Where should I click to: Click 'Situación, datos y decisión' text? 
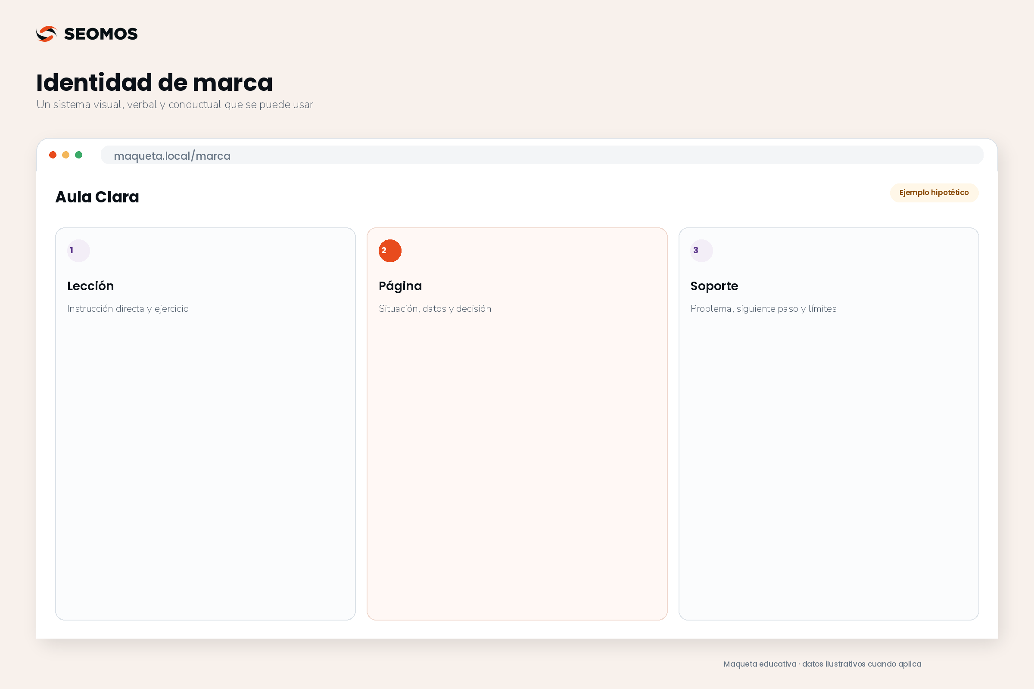(x=435, y=308)
